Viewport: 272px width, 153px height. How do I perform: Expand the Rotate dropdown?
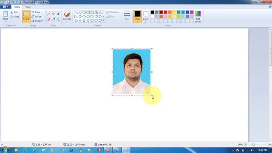click(37, 21)
